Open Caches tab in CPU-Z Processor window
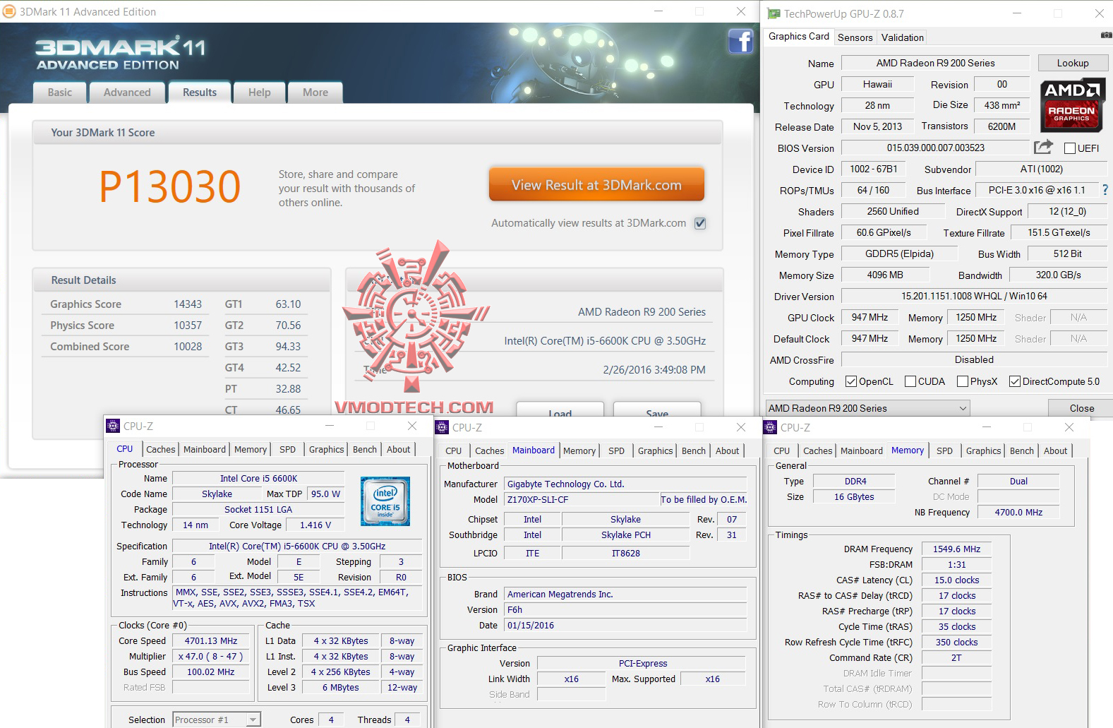 point(161,449)
